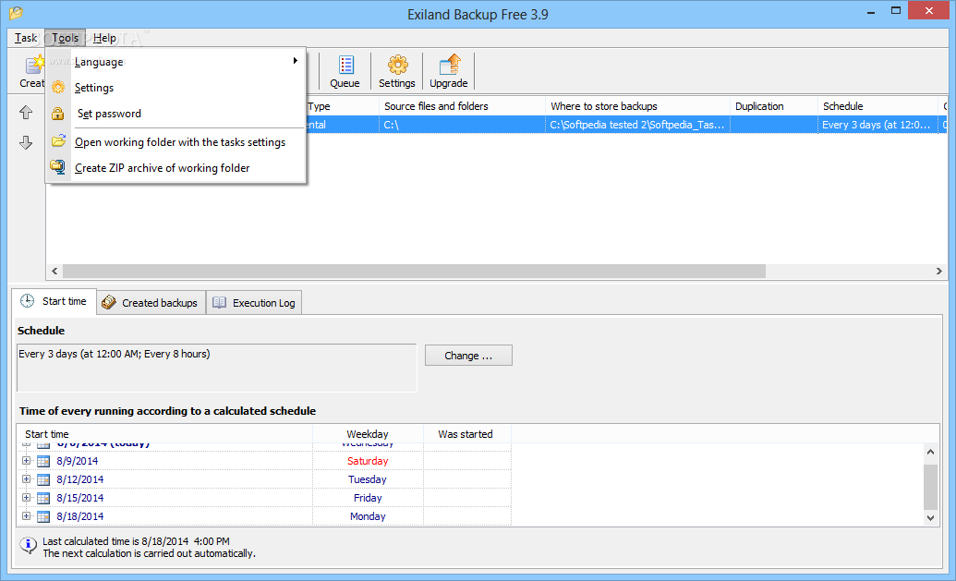The width and height of the screenshot is (956, 581).
Task: Expand the 8/9/2014 schedule row
Action: click(26, 461)
